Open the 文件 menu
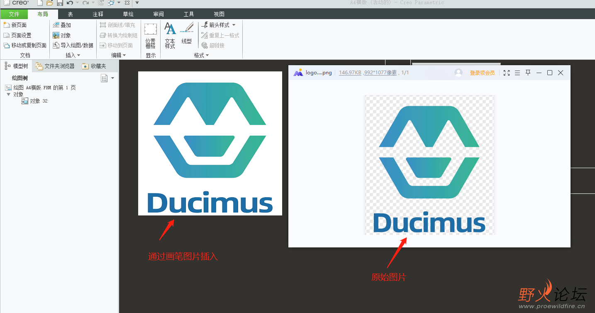This screenshot has width=595, height=313. tap(14, 14)
